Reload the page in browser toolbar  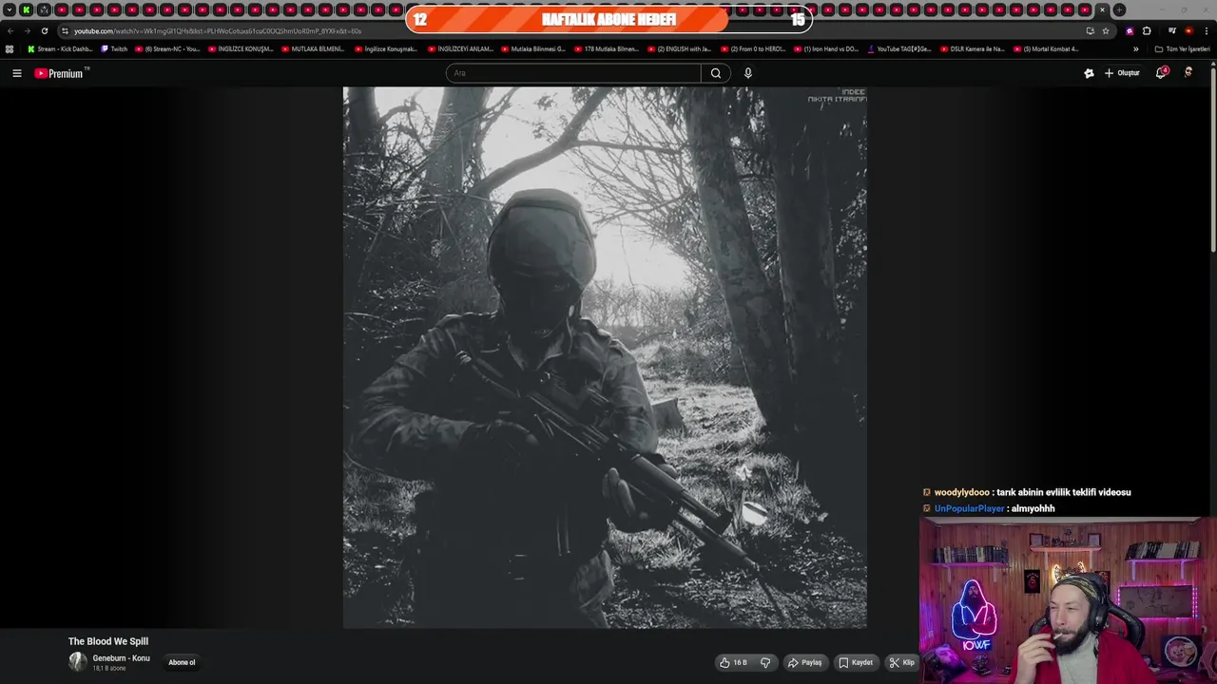pos(44,30)
